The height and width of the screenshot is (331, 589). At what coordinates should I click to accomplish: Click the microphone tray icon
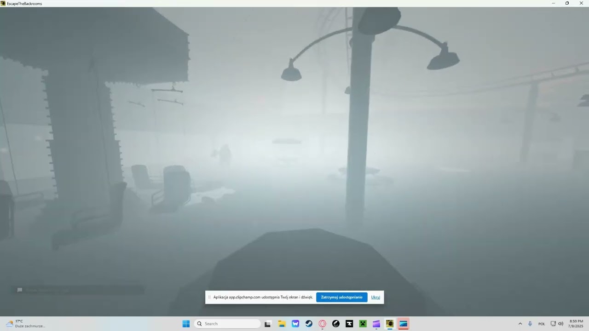530,324
